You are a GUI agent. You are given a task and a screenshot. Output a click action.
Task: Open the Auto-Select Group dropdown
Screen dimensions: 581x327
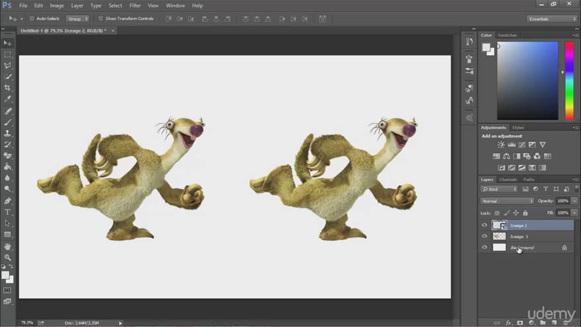pyautogui.click(x=77, y=18)
